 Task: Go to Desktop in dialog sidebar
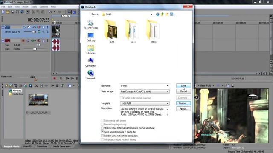(x=91, y=37)
